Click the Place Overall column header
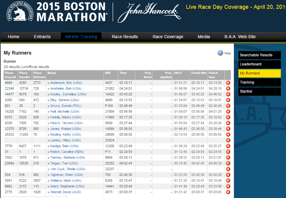Screen dimensions: 286x198 click(10, 75)
